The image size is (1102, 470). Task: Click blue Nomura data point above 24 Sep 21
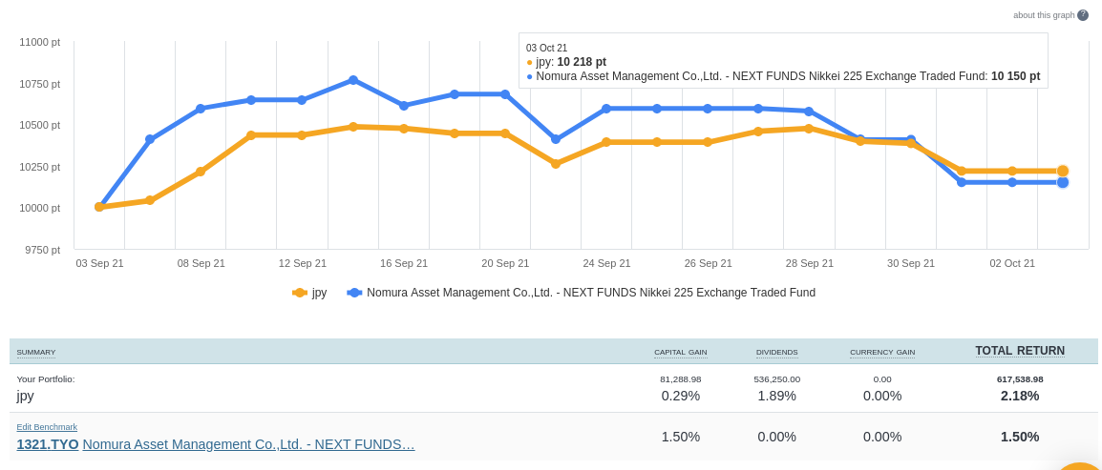tap(606, 109)
